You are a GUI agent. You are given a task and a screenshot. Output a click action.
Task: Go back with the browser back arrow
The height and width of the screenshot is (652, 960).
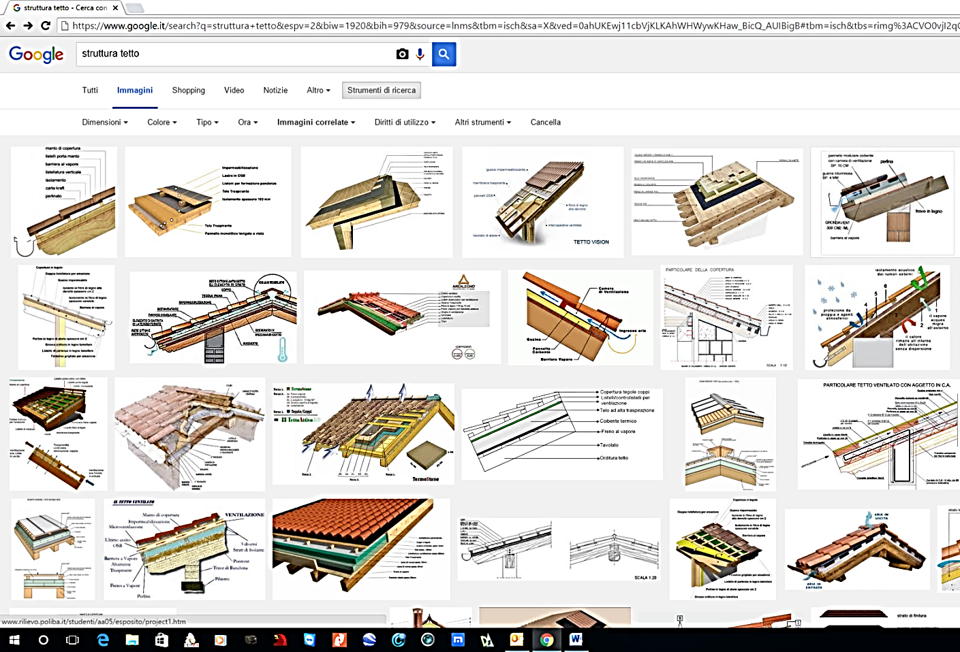coord(10,26)
